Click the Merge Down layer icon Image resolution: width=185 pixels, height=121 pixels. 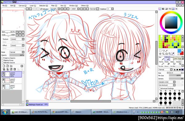[x=7, y=69]
